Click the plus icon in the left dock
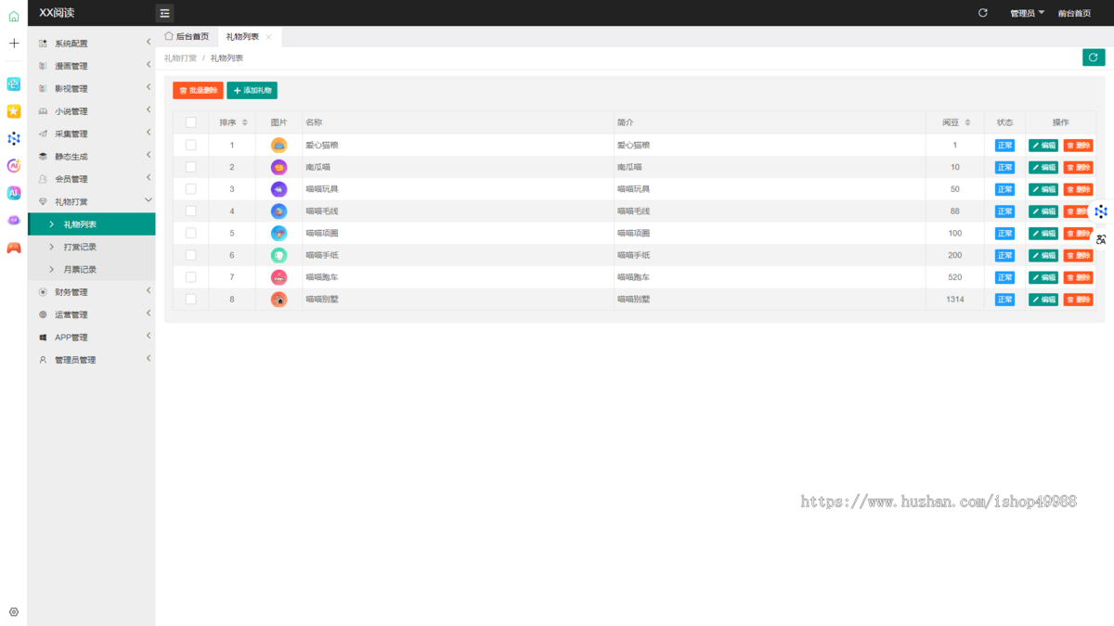 click(14, 43)
